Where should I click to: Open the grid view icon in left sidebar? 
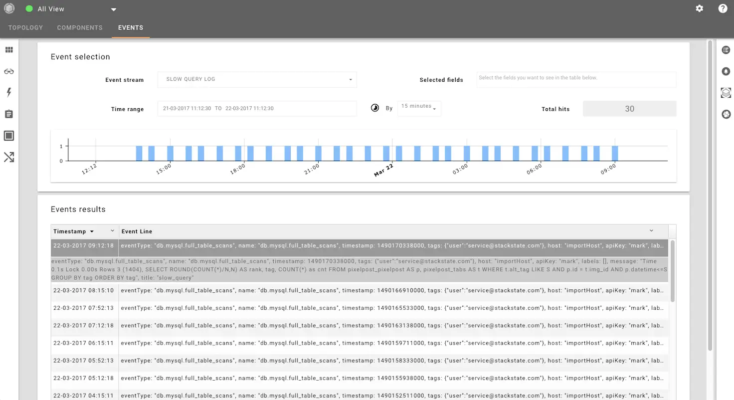click(x=9, y=50)
